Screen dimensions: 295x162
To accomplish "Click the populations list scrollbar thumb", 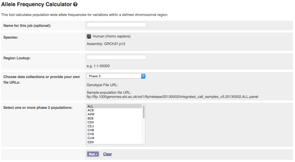I will pyautogui.click(x=144, y=112).
